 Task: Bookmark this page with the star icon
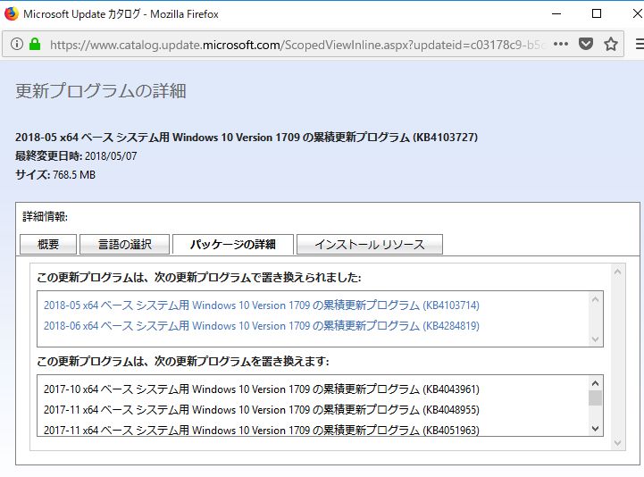[x=611, y=44]
